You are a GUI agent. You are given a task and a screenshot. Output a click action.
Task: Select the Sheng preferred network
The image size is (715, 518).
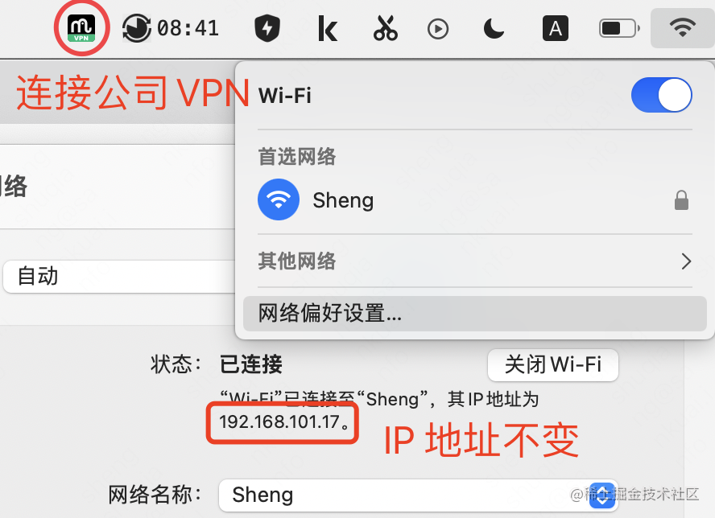point(475,199)
